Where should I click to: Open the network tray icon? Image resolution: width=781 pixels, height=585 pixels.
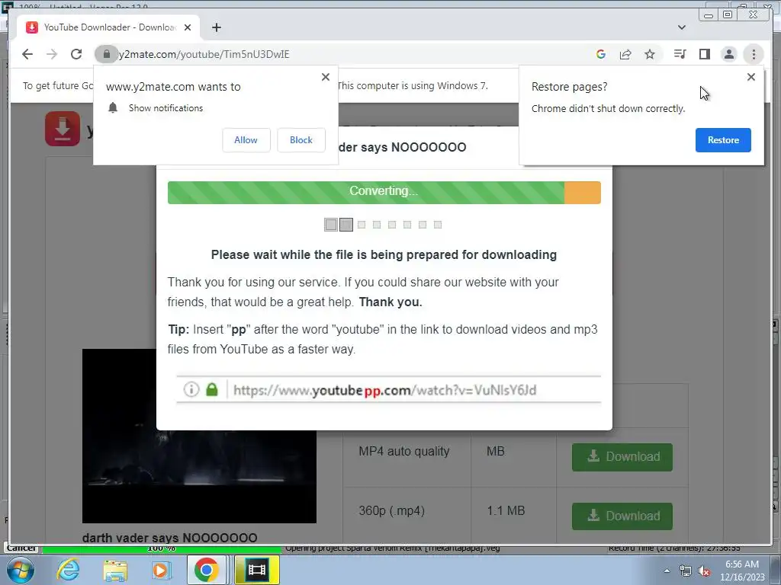tap(686, 571)
